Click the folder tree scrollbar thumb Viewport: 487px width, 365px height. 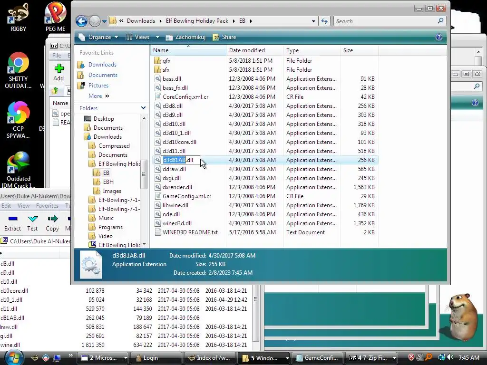click(144, 174)
